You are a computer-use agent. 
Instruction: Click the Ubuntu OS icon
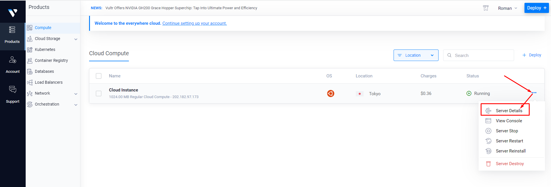coord(331,93)
